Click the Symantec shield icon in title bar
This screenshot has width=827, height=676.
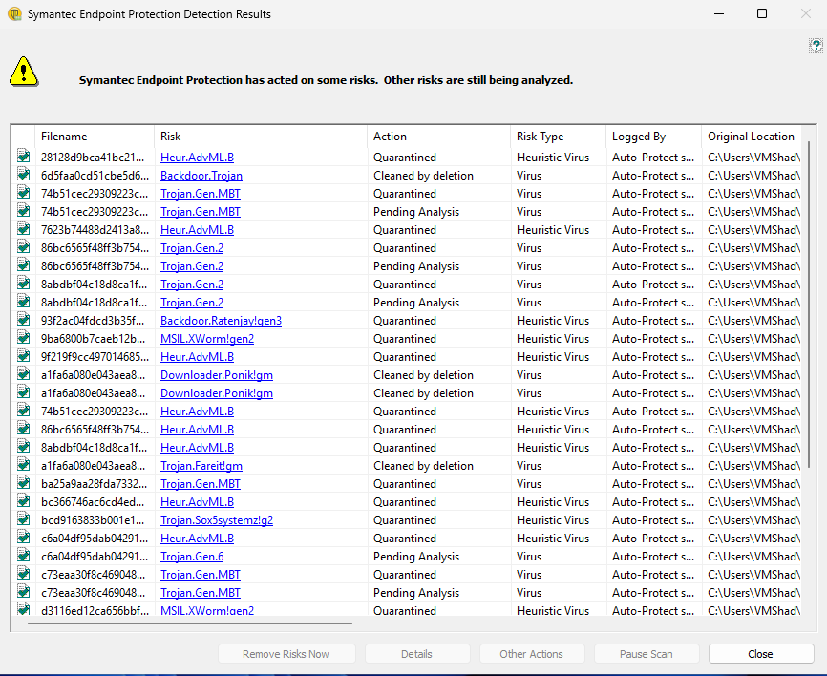[x=14, y=13]
